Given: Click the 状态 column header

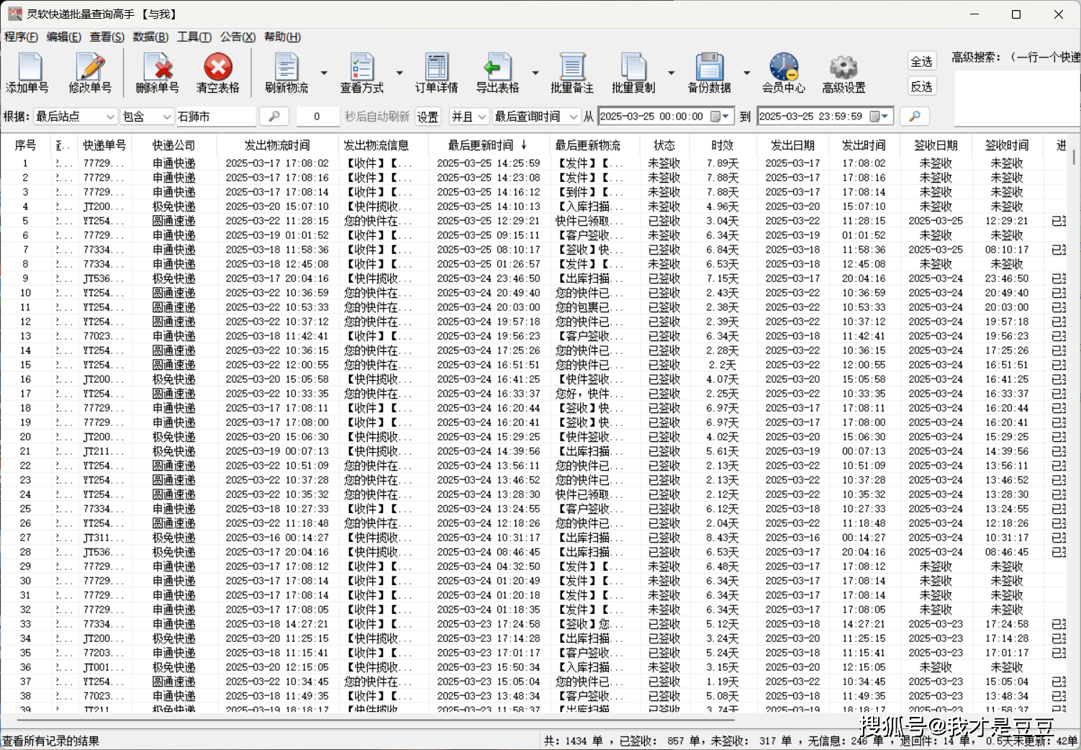Looking at the screenshot, I should point(664,145).
